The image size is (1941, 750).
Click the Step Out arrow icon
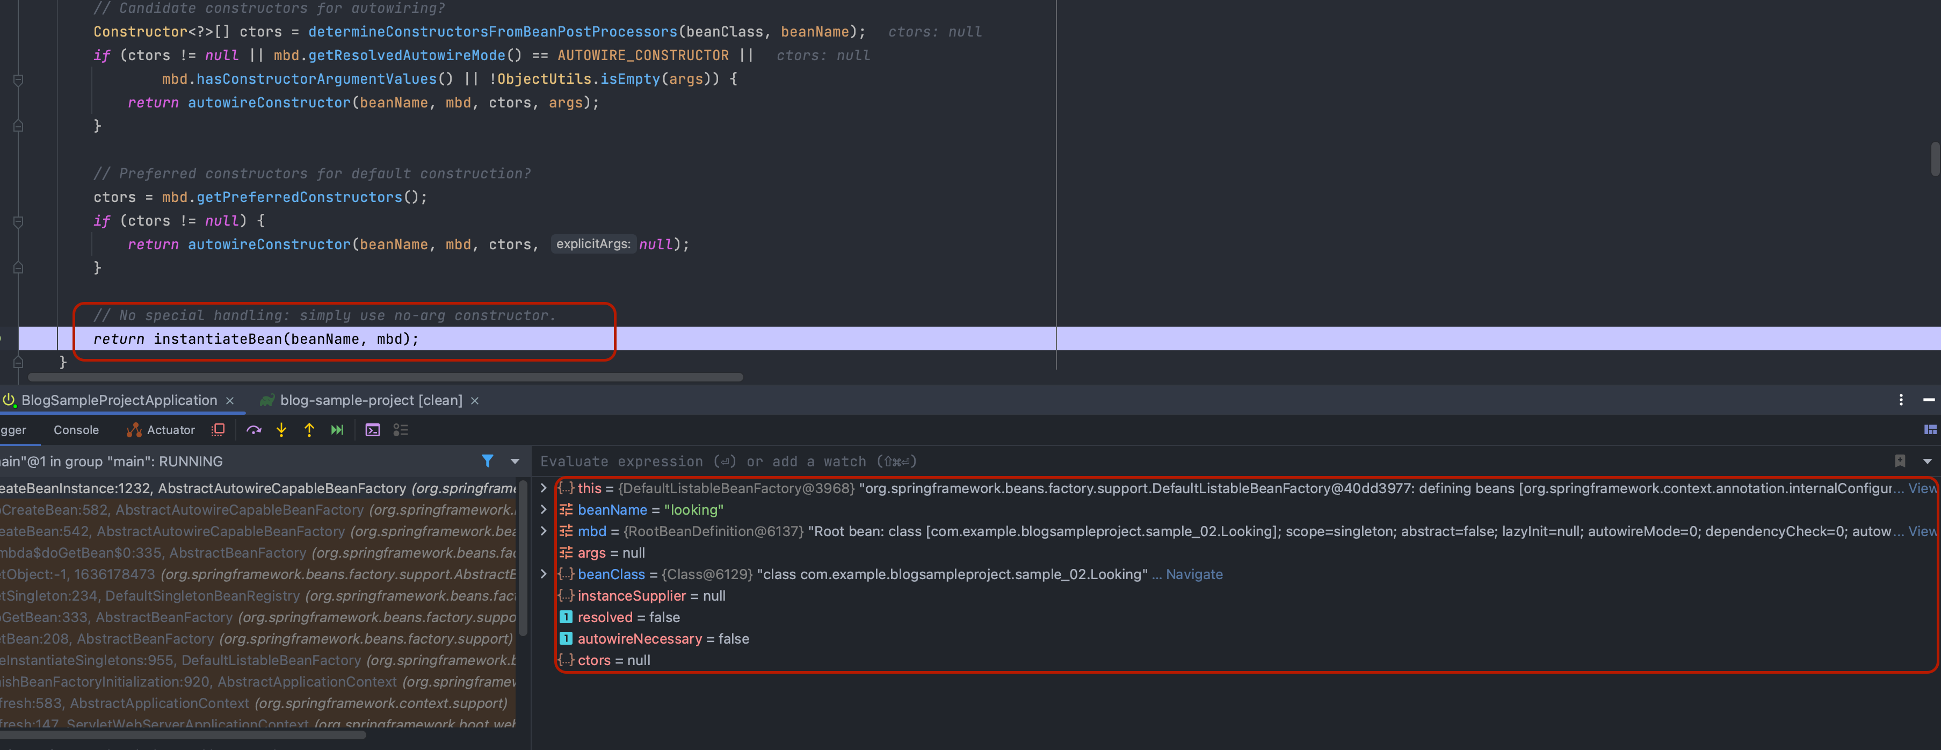[309, 430]
